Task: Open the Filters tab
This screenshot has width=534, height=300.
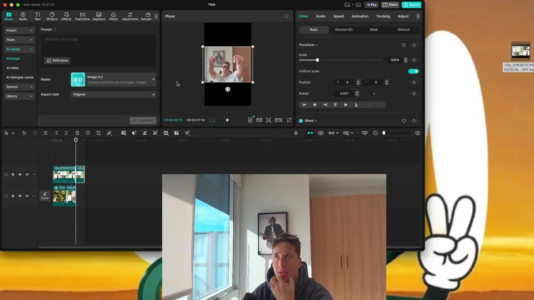Action: (113, 16)
